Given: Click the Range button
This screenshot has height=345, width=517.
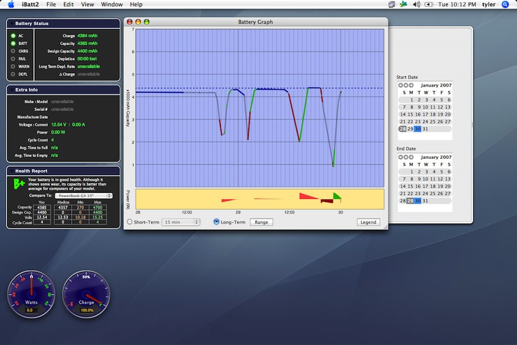Looking at the screenshot, I should [261, 222].
